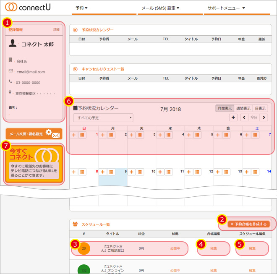Screen dimensions: 277x274
Task: Collapse the 予約状況カレンダー panel with its X icon
Action: (x=75, y=30)
